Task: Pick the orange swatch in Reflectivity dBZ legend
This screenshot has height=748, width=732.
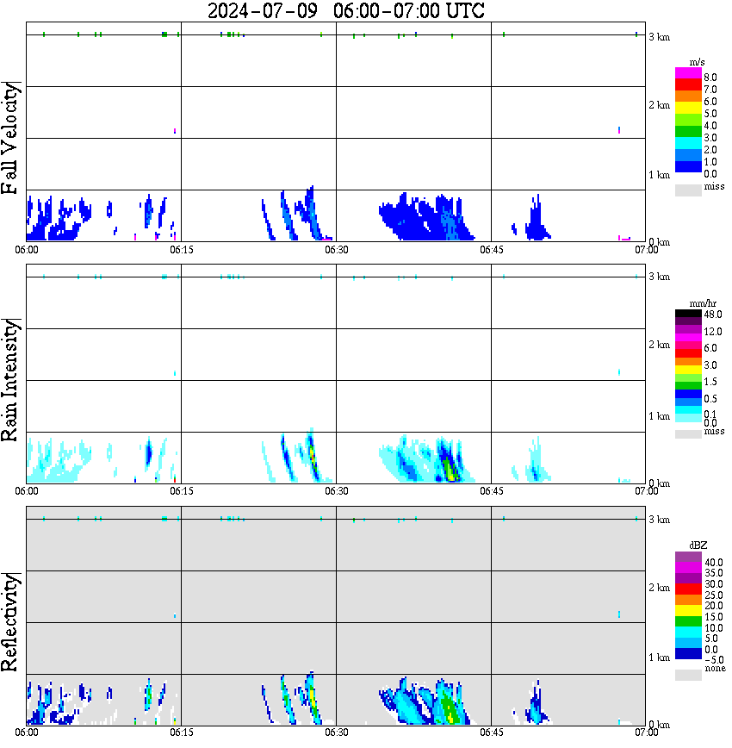Action: tap(688, 600)
